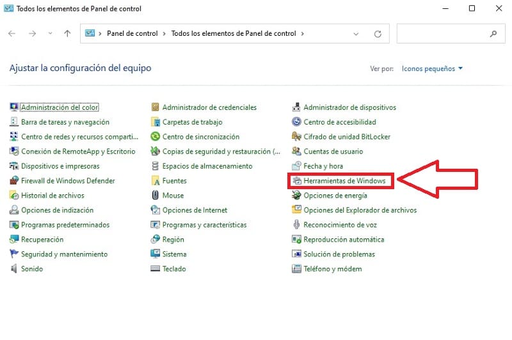
Task: Click the Historial de archivos icon
Action: point(13,195)
